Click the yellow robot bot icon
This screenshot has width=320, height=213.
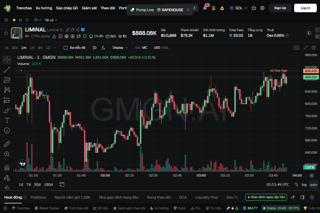tap(222, 8)
